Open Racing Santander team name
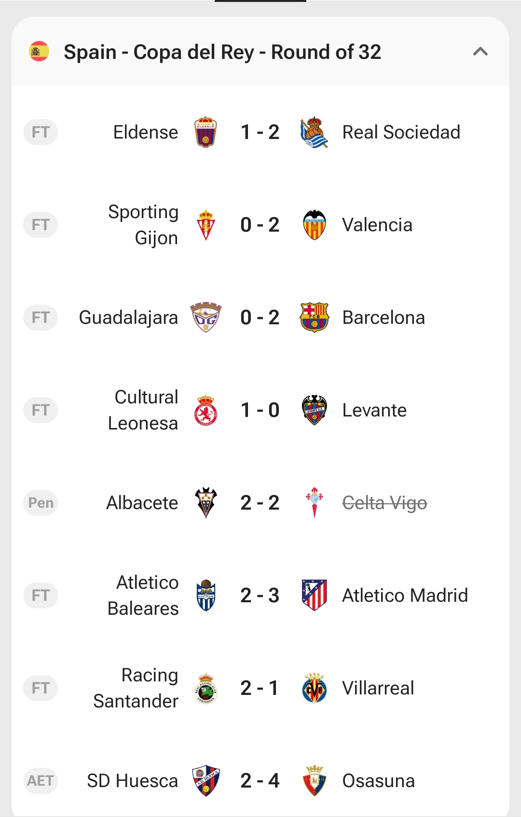This screenshot has width=521, height=817. (x=136, y=688)
